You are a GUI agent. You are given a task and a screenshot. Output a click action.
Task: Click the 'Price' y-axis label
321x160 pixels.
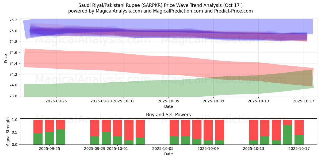6,58
